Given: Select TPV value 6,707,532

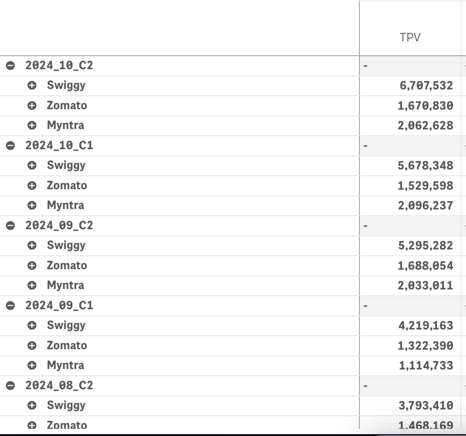Looking at the screenshot, I should (426, 85).
